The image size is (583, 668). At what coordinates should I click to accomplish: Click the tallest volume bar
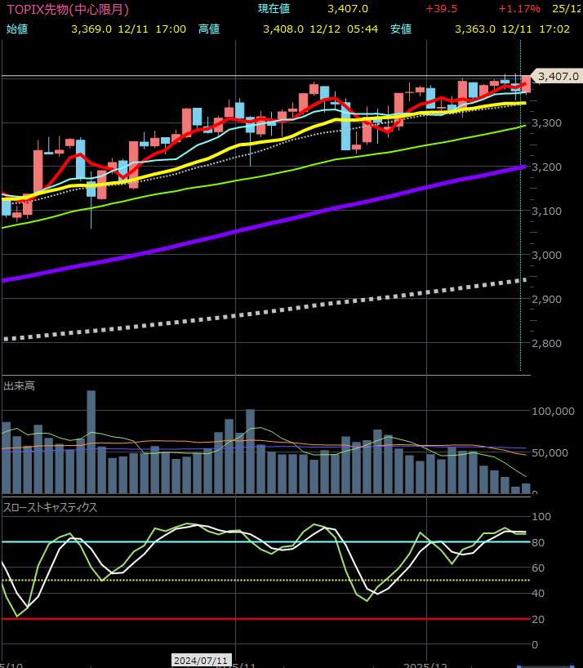pos(91,441)
